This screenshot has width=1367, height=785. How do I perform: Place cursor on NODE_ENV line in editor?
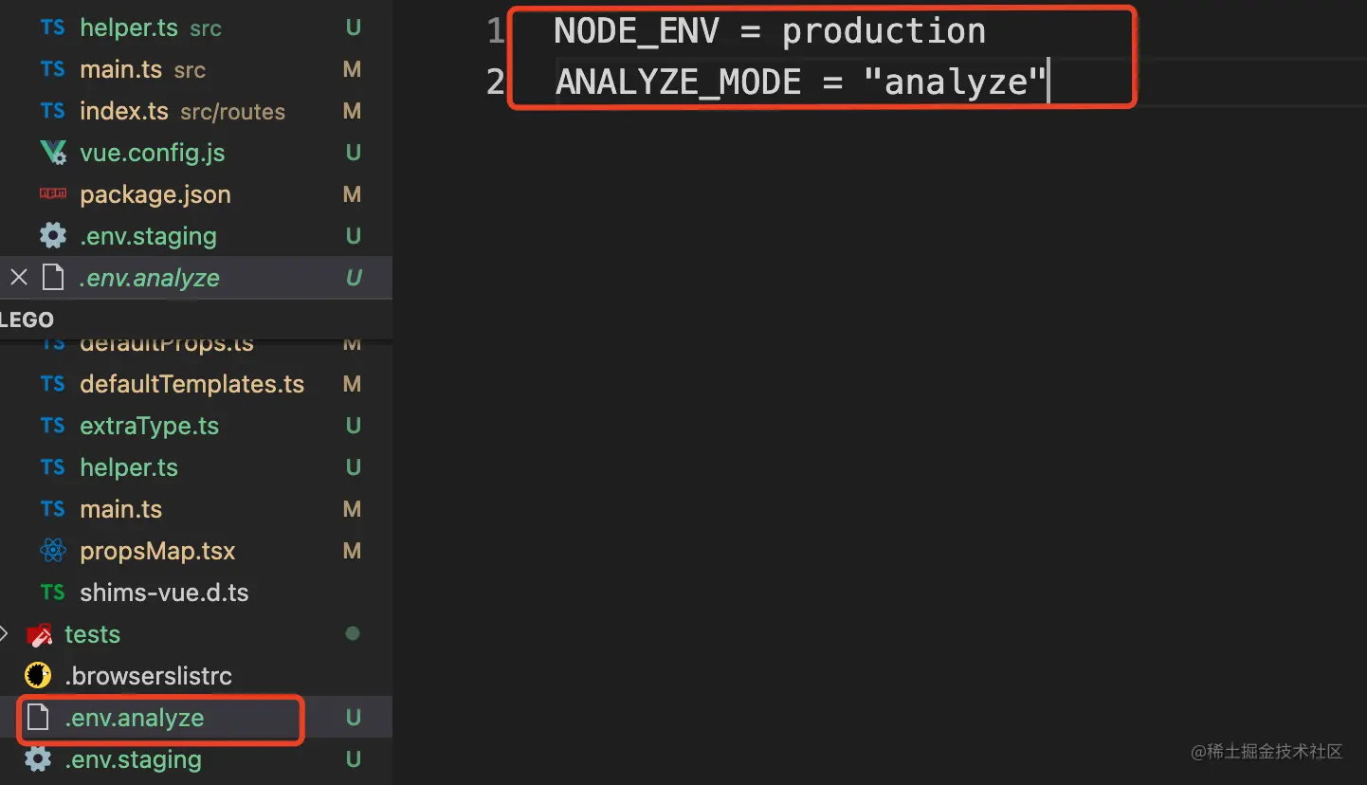(770, 31)
